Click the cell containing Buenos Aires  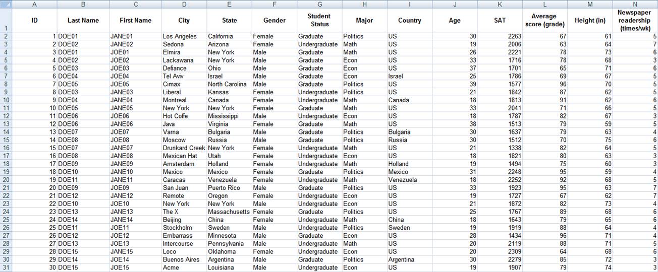184,259
